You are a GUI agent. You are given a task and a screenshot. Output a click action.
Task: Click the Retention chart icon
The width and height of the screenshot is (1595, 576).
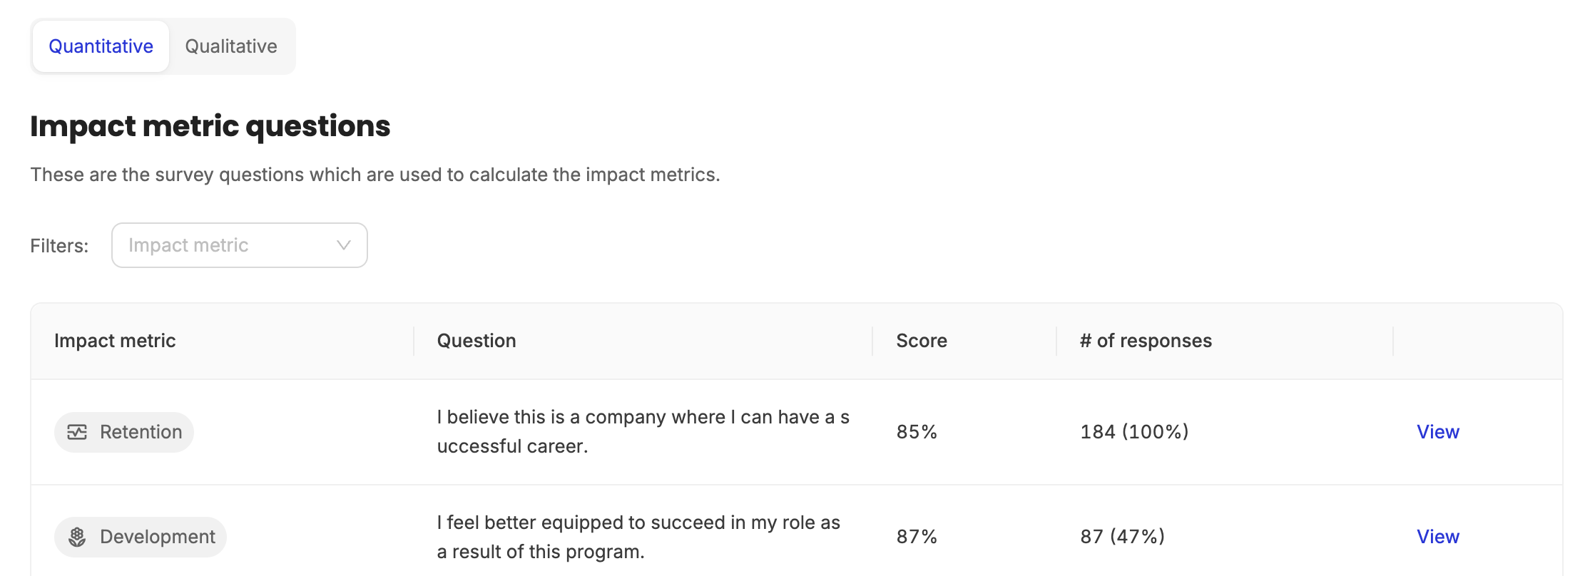77,432
